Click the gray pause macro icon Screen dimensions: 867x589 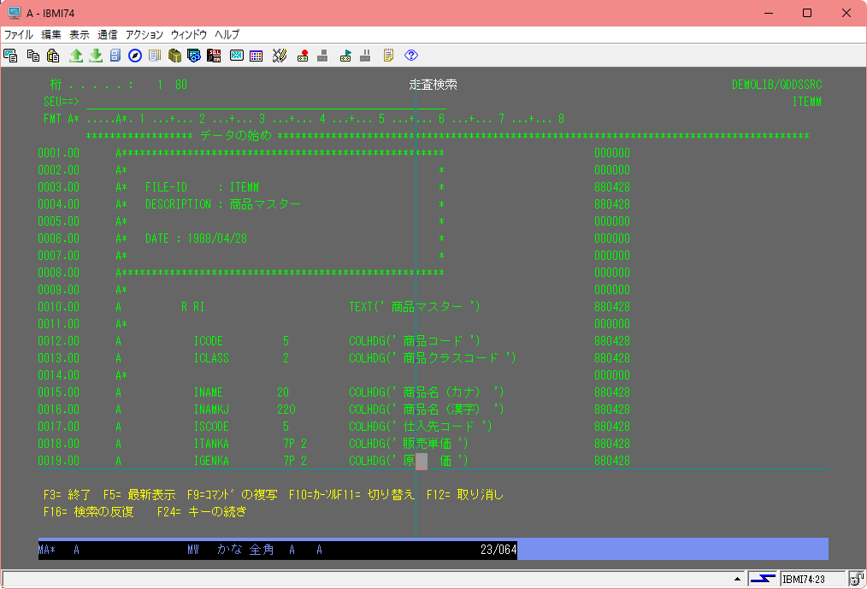tap(365, 56)
